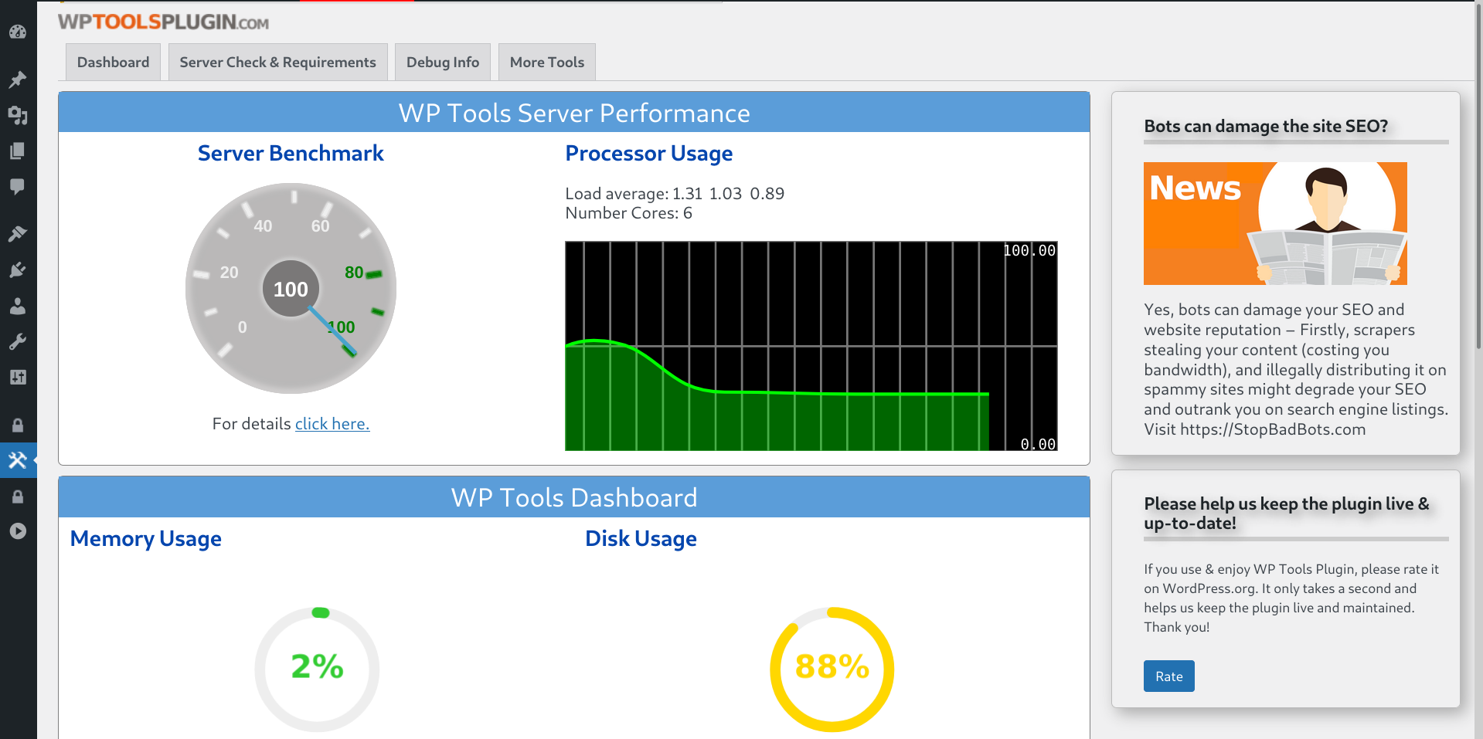Open the Media library icon

coord(19,116)
